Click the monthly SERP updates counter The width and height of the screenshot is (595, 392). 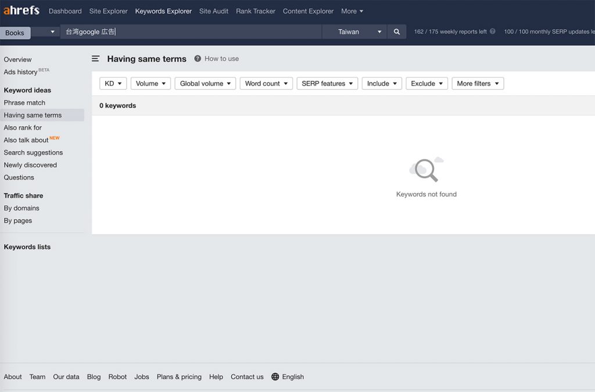coord(550,31)
